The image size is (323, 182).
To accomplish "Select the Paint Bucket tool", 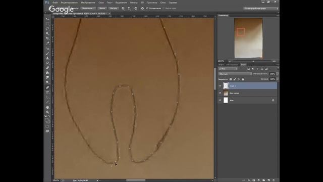I will (47, 73).
